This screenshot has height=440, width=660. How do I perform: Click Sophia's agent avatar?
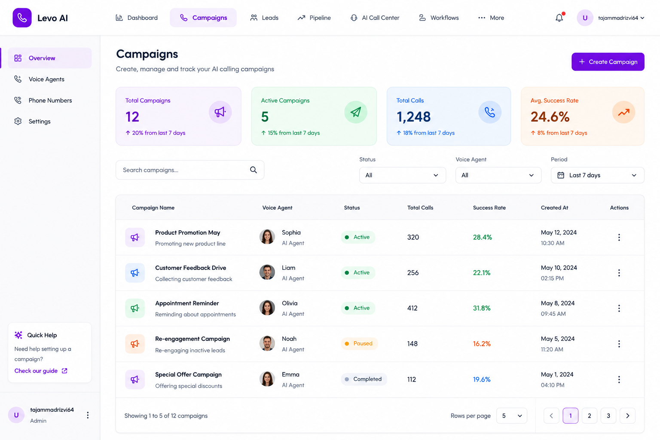point(267,237)
